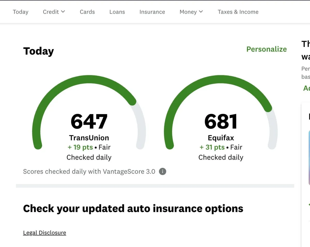Open the Legal Disclosure link
The image size is (310, 247).
pyautogui.click(x=44, y=233)
